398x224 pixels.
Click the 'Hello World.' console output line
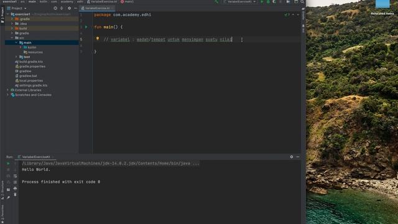click(x=36, y=170)
